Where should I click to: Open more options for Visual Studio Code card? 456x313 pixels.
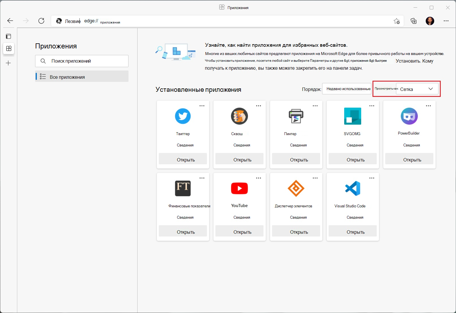point(372,178)
